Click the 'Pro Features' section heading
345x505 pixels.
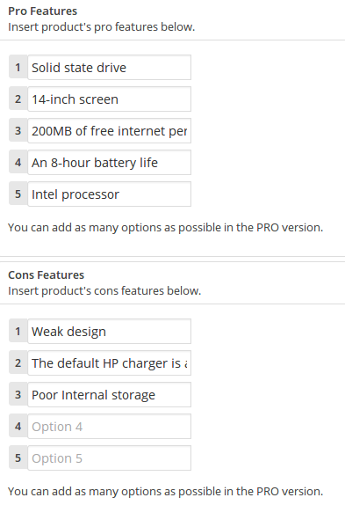(x=43, y=11)
